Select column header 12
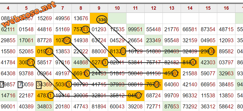This screenshot has width=243, height=111. tap(154, 8)
